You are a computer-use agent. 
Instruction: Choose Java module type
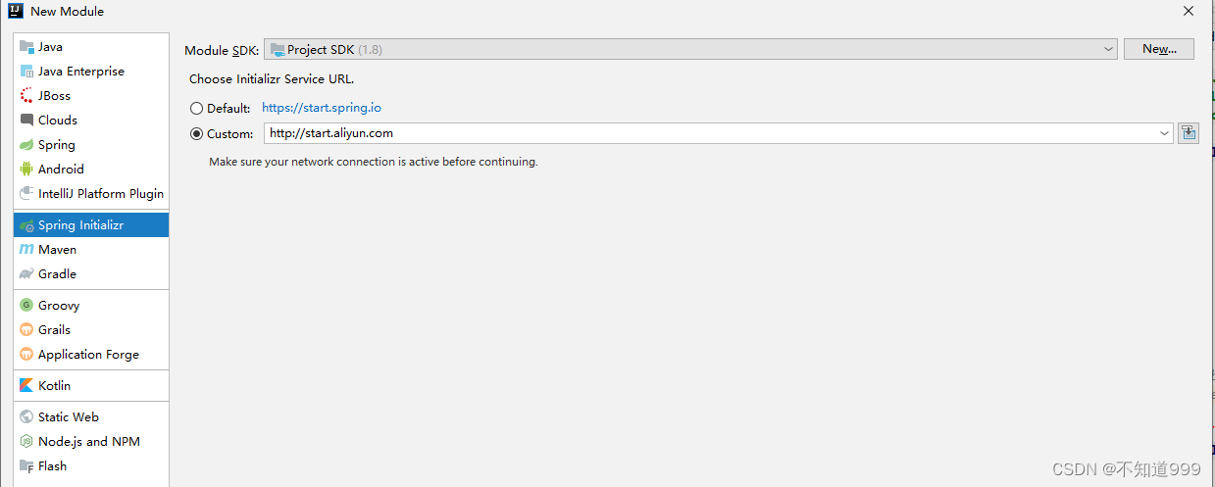pos(91,47)
